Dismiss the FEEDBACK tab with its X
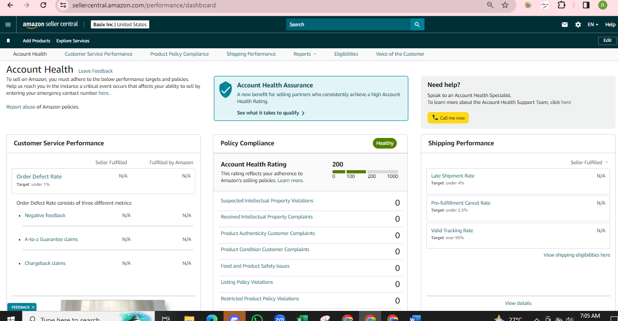618x321 pixels. (x=33, y=307)
